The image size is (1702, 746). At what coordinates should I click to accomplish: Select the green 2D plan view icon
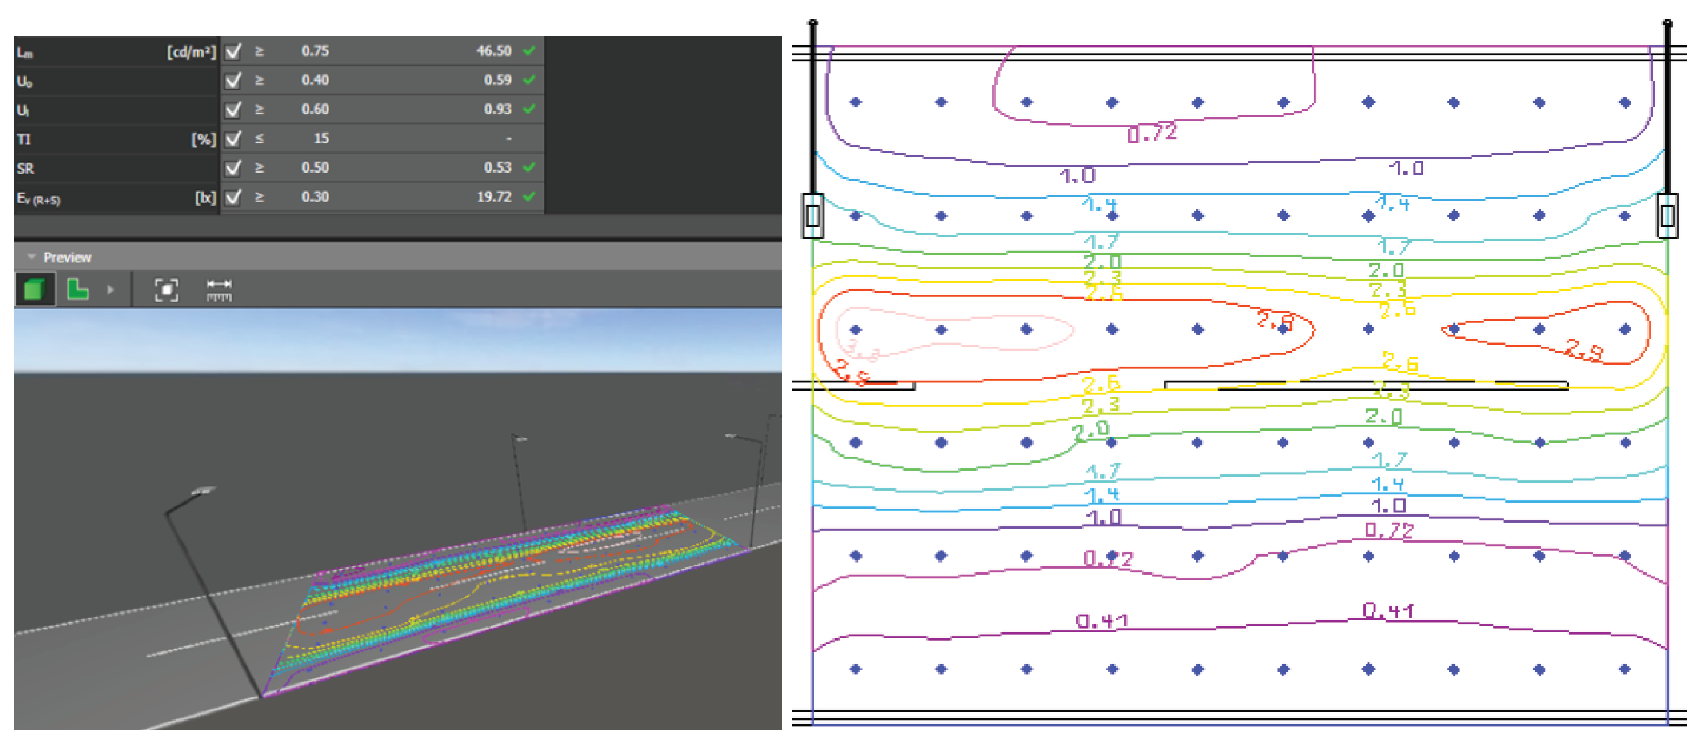[77, 289]
